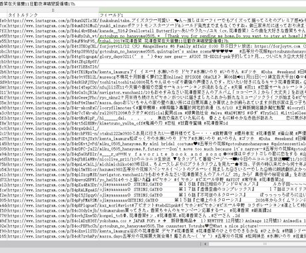Open the Instagram link ending B4sI4TepC3G

[53, 87]
